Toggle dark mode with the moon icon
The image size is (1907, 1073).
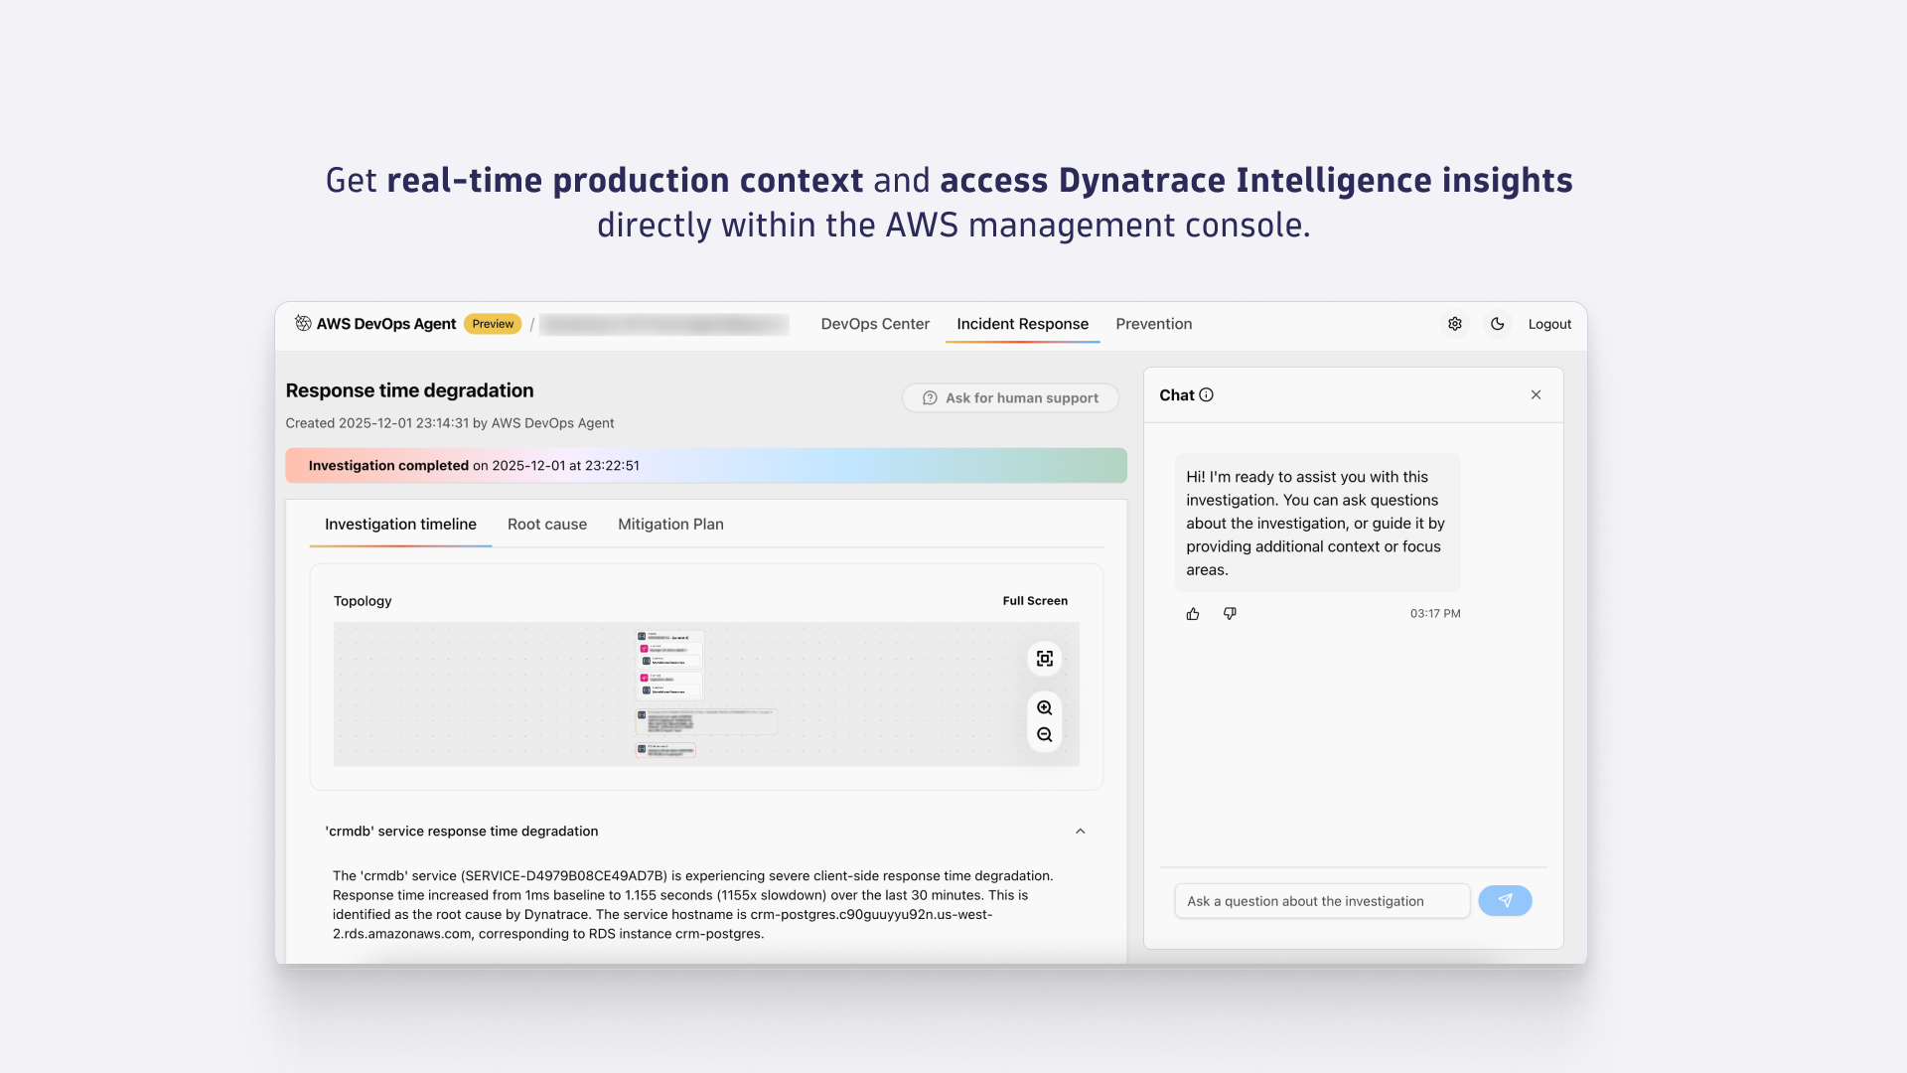(1497, 324)
